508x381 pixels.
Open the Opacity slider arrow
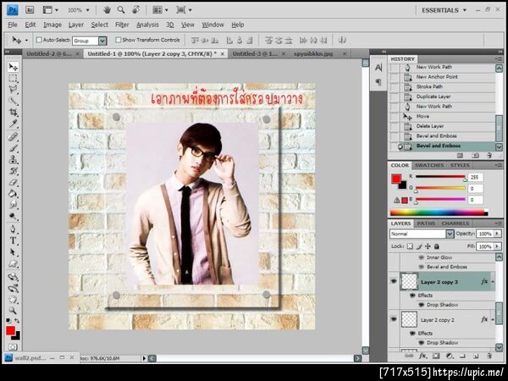[497, 234]
